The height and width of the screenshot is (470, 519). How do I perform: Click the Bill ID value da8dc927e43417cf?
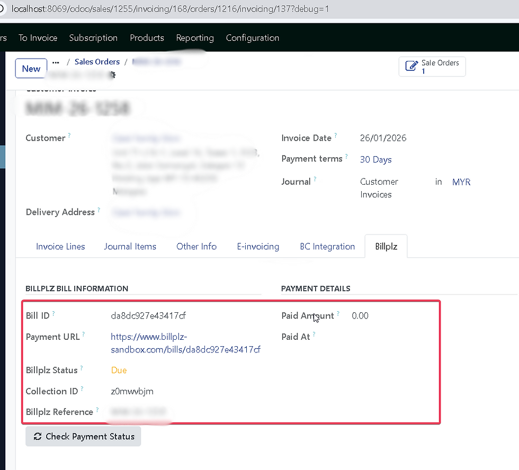click(x=148, y=315)
